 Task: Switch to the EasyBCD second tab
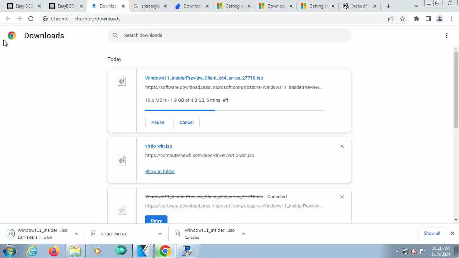pyautogui.click(x=66, y=6)
